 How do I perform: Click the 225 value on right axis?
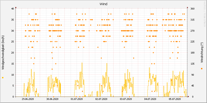click(193, 42)
